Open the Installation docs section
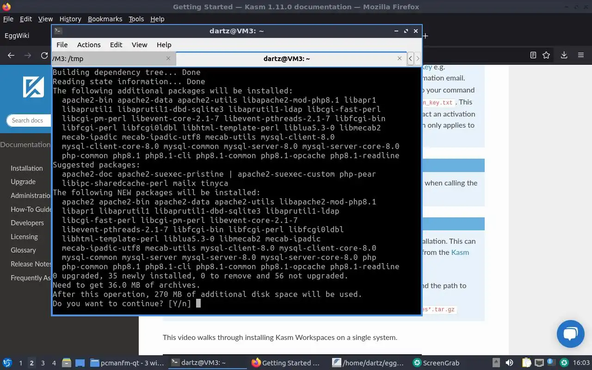The image size is (592, 370). click(x=27, y=168)
